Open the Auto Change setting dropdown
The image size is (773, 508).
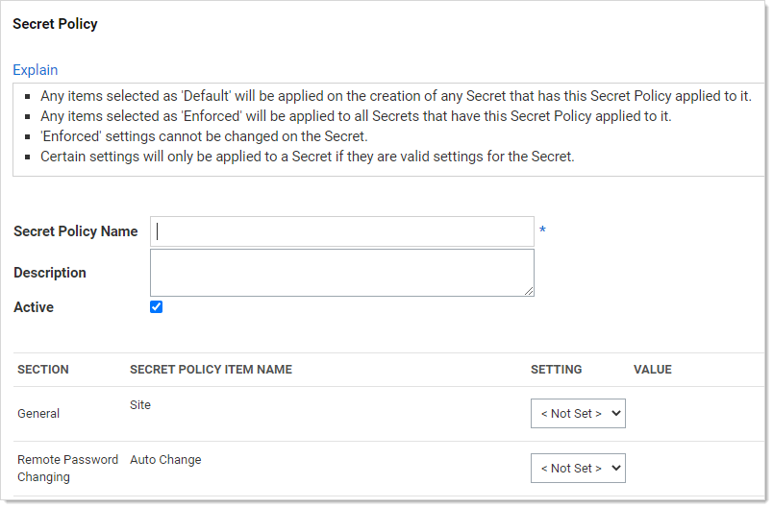(x=578, y=469)
